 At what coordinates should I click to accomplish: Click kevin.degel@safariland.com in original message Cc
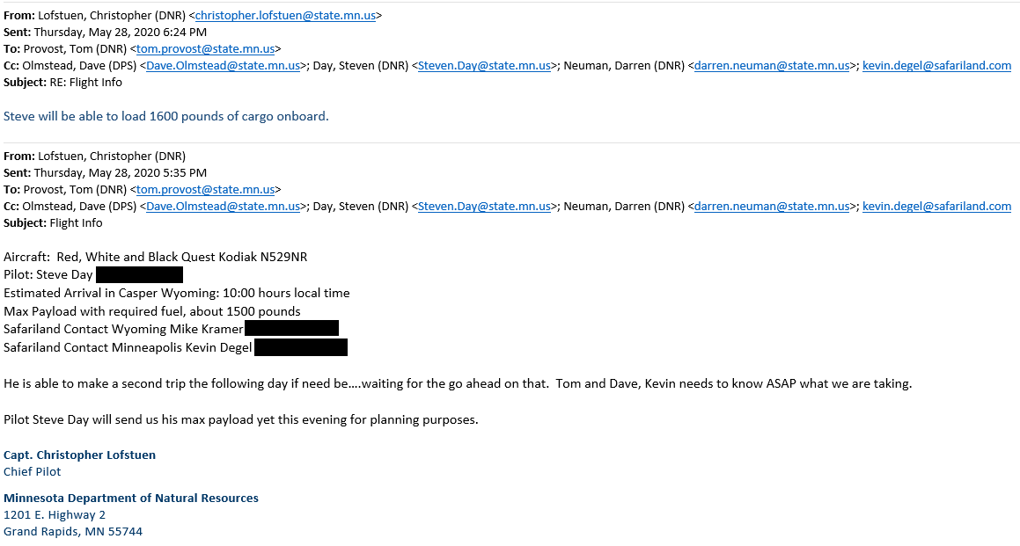pos(936,206)
